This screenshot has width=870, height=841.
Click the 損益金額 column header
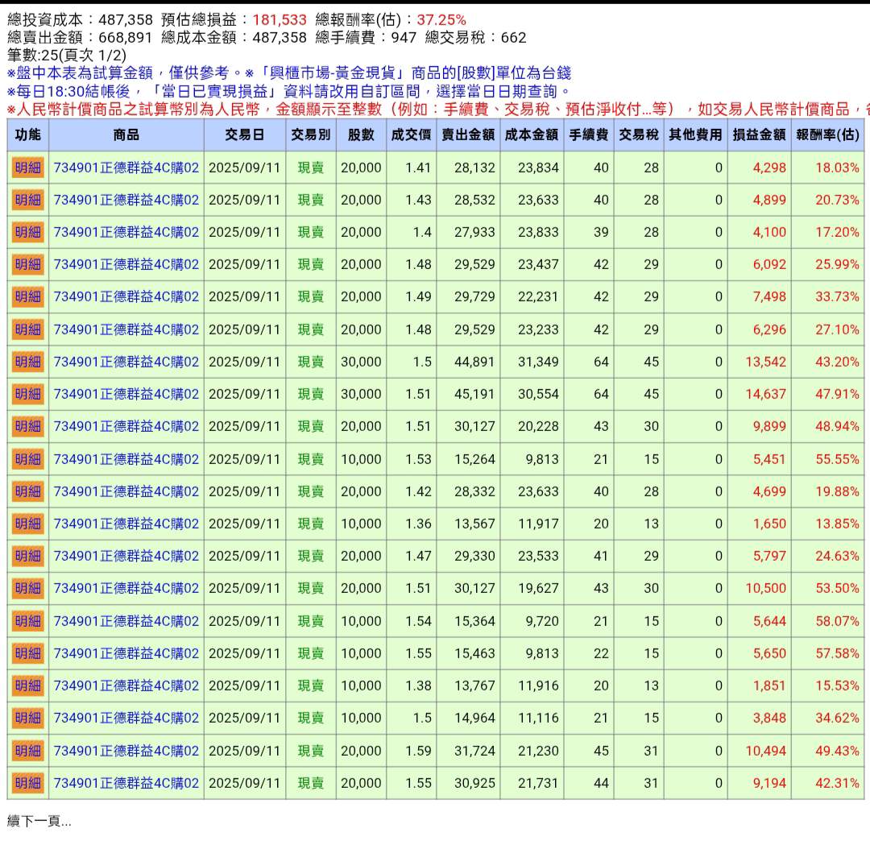coord(759,135)
